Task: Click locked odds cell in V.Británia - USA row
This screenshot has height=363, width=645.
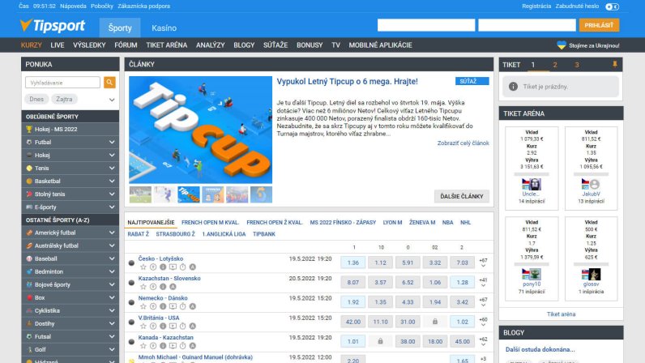Action: click(435, 322)
